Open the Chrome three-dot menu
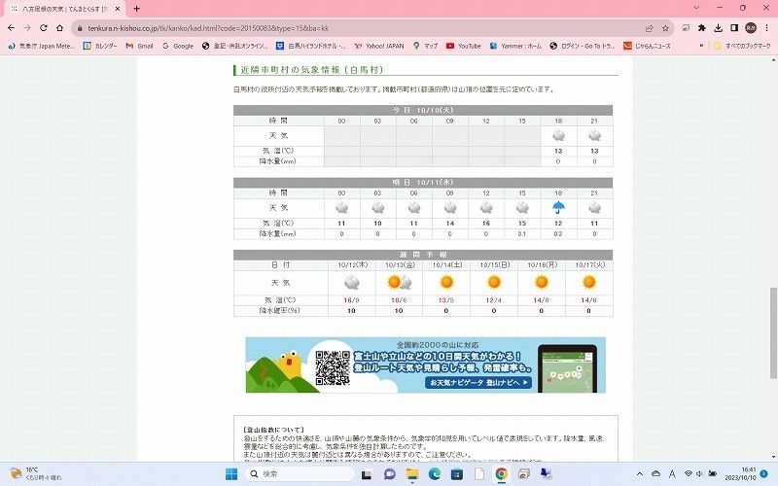 [x=767, y=28]
